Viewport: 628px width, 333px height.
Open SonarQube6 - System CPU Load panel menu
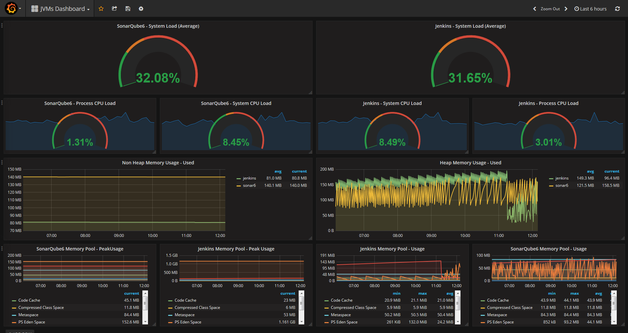click(x=236, y=103)
